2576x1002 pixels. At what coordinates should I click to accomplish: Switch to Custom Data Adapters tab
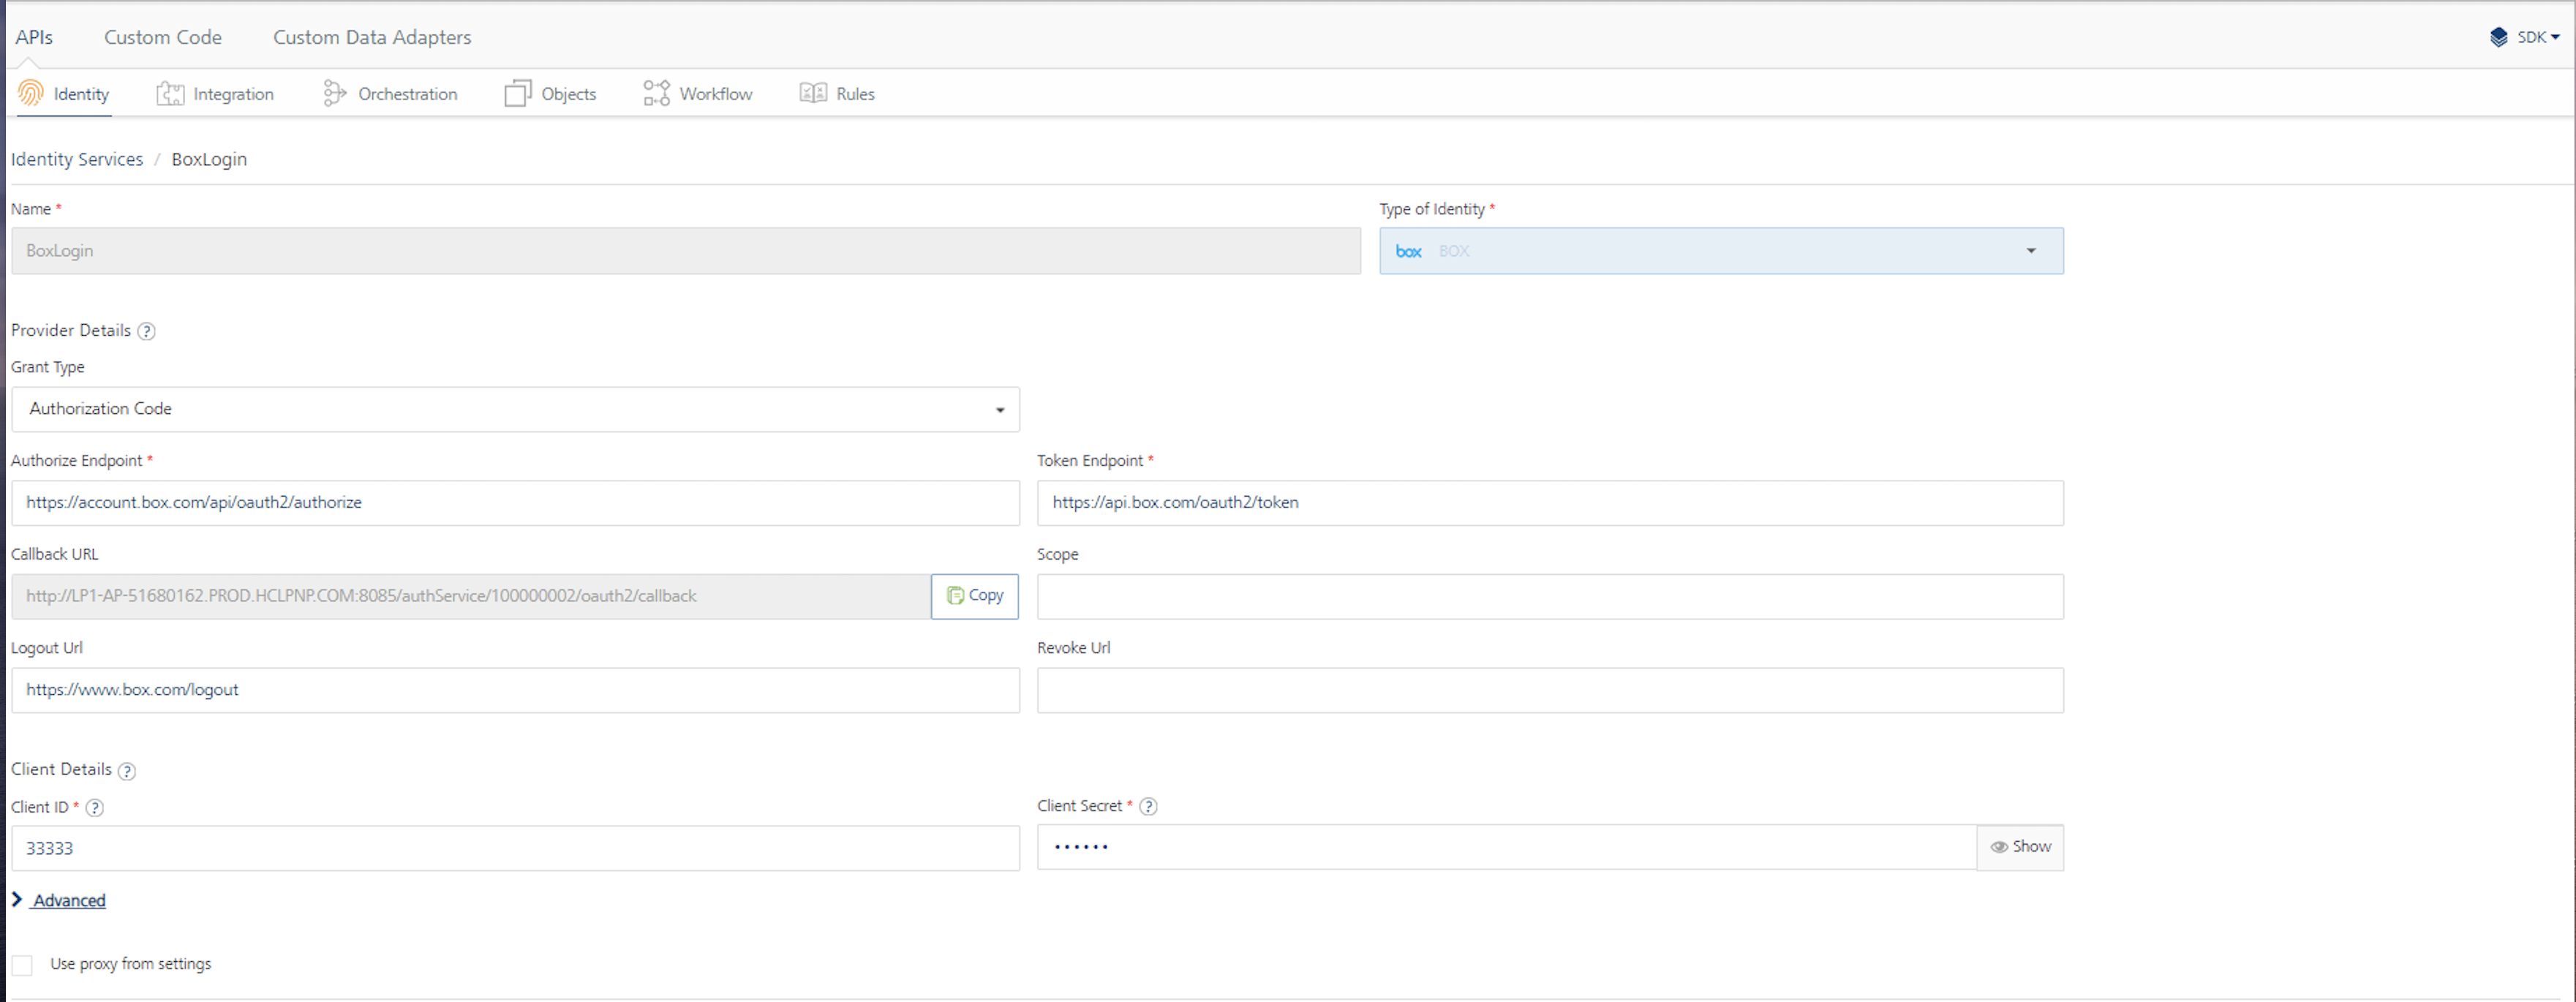pos(372,37)
